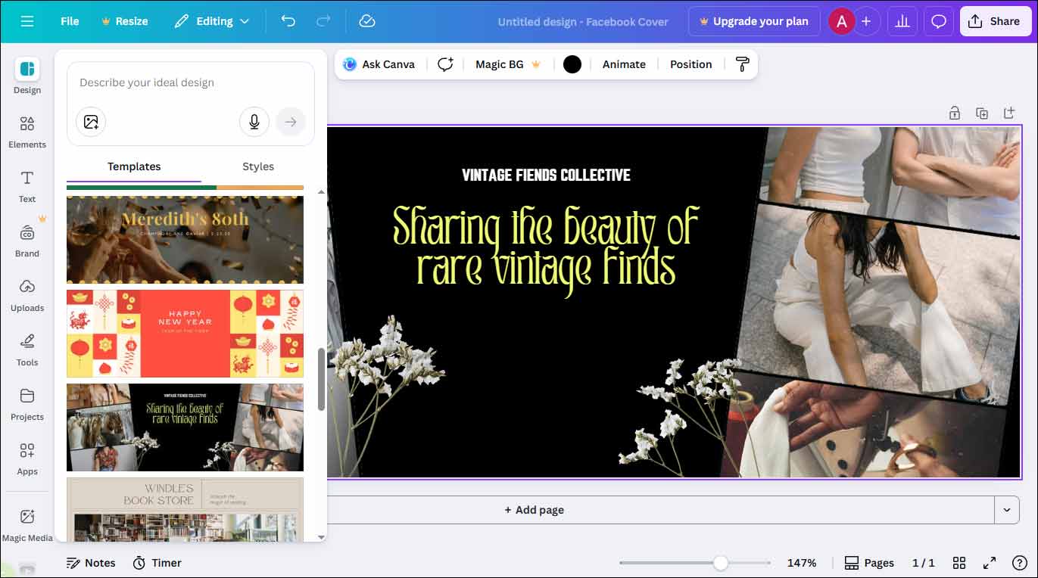Toggle Magic BG on the toolbar
This screenshot has height=578, width=1038.
(x=499, y=64)
